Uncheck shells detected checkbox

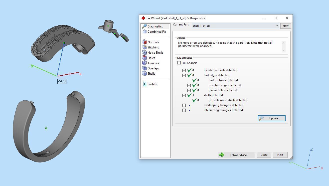pos(184,95)
